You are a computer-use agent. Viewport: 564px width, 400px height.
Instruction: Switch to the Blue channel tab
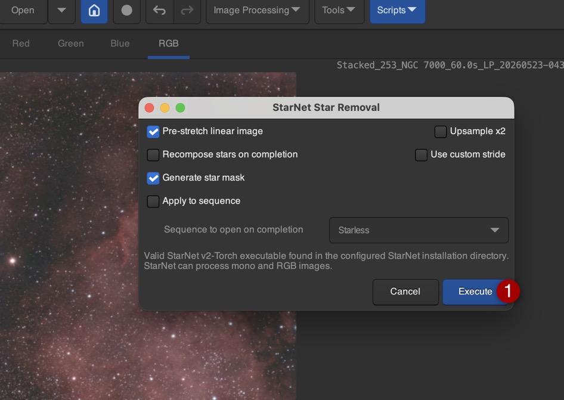(x=120, y=44)
